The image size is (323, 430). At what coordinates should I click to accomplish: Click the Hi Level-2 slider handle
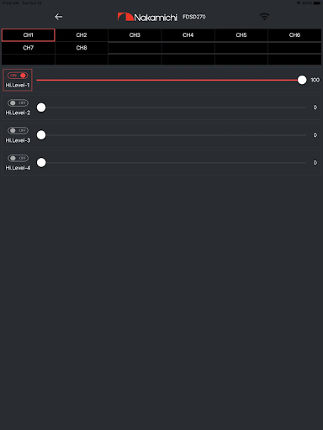[41, 107]
